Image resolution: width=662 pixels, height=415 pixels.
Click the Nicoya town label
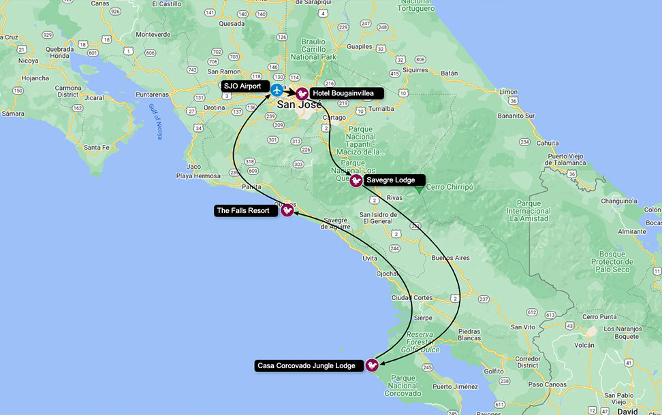(29, 61)
